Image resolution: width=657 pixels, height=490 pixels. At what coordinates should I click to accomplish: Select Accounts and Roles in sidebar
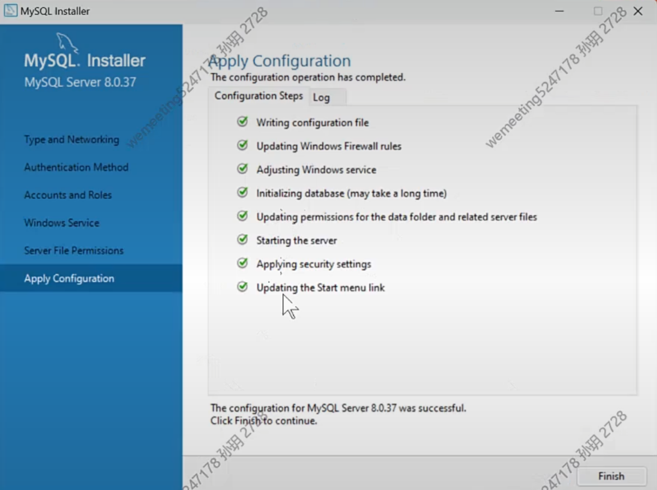(x=68, y=195)
